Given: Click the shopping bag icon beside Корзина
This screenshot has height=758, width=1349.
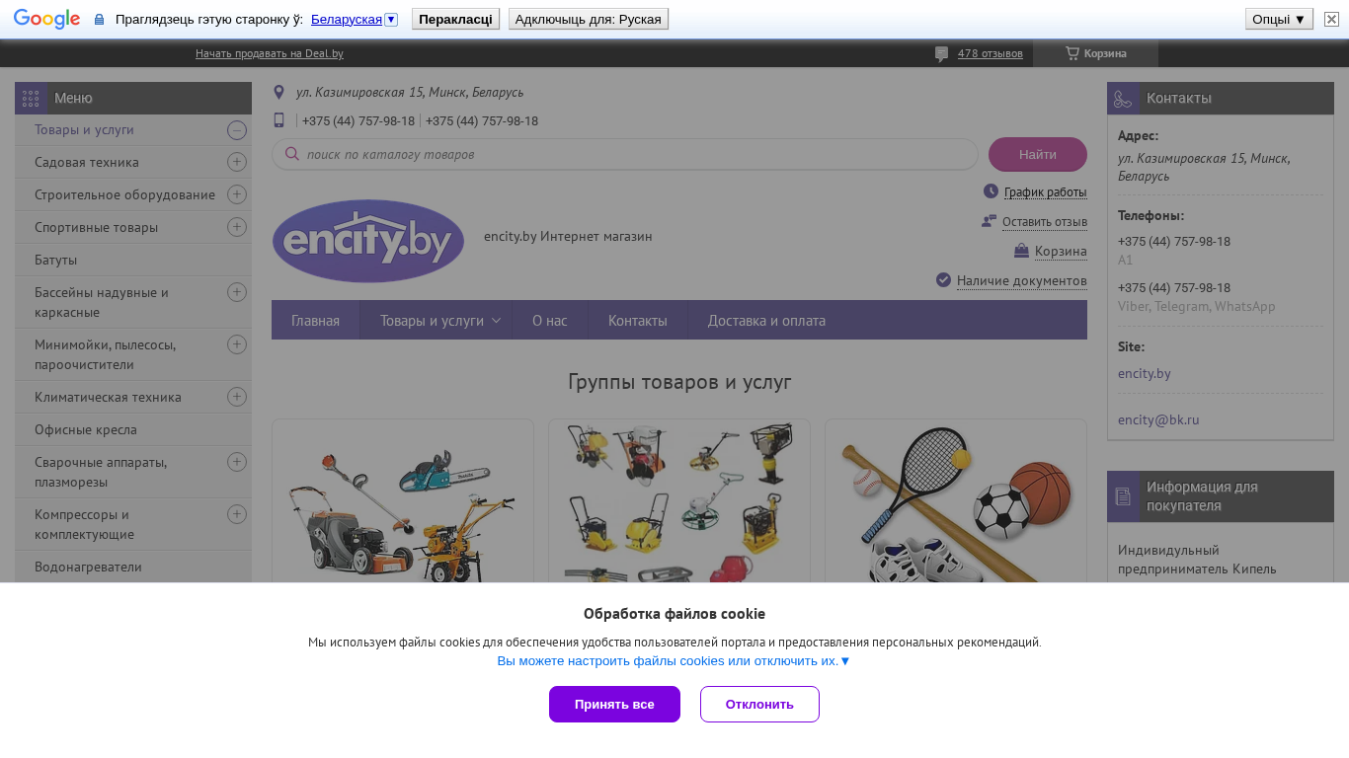Looking at the screenshot, I should click(x=1021, y=251).
